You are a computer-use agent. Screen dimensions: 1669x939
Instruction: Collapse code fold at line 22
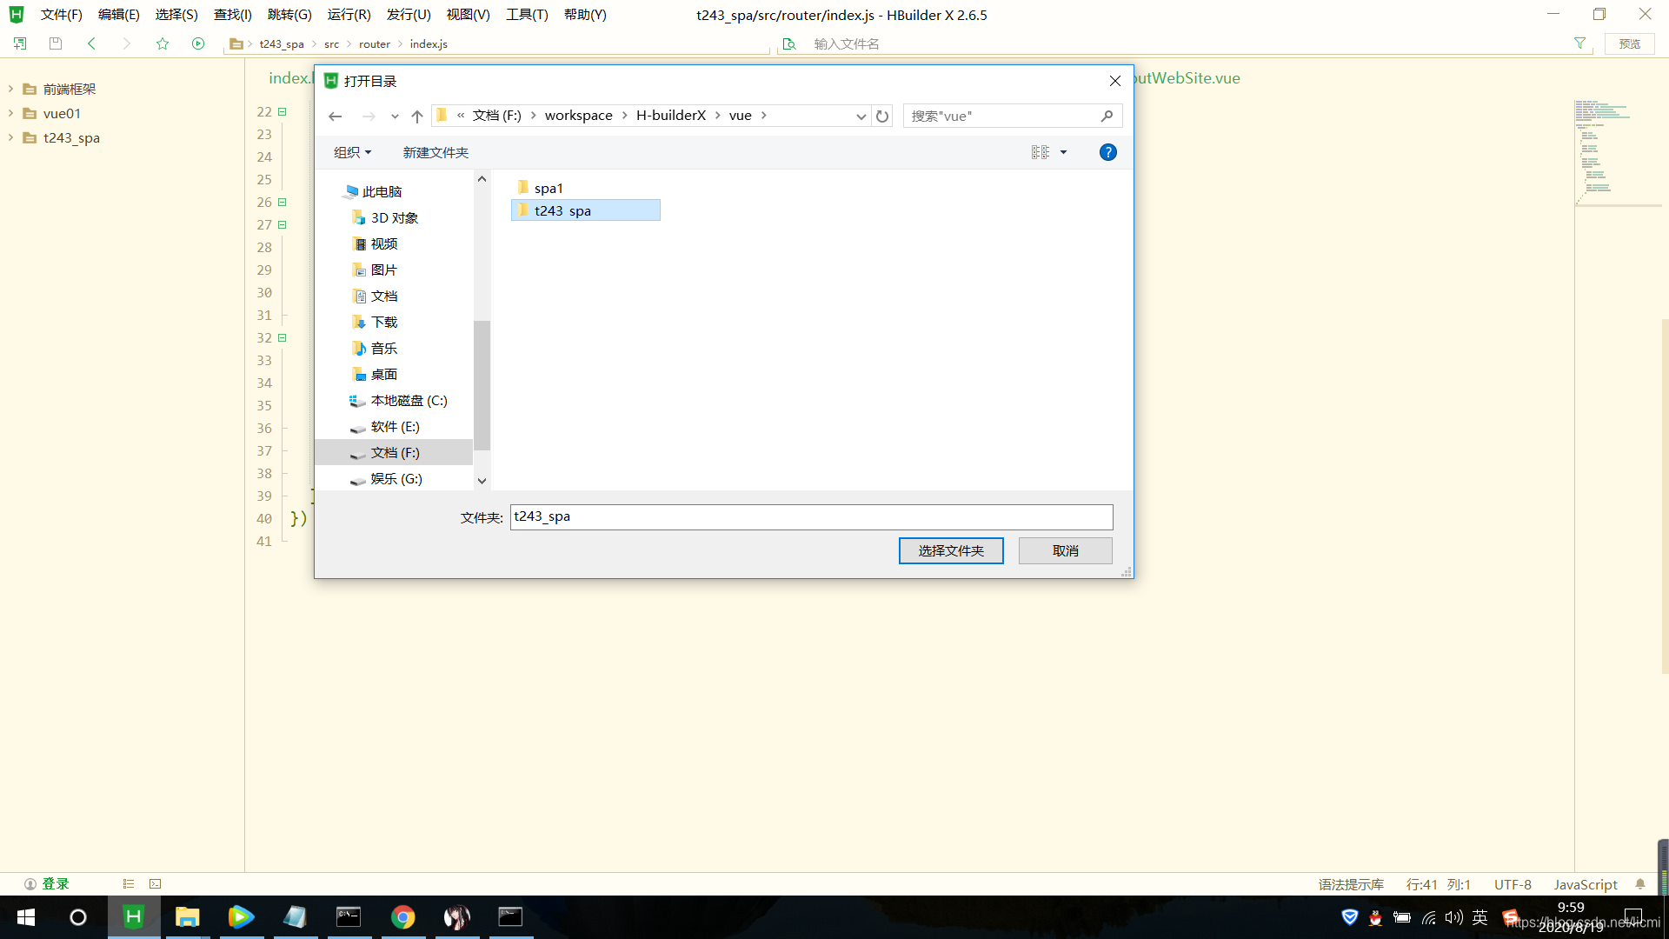click(x=282, y=111)
